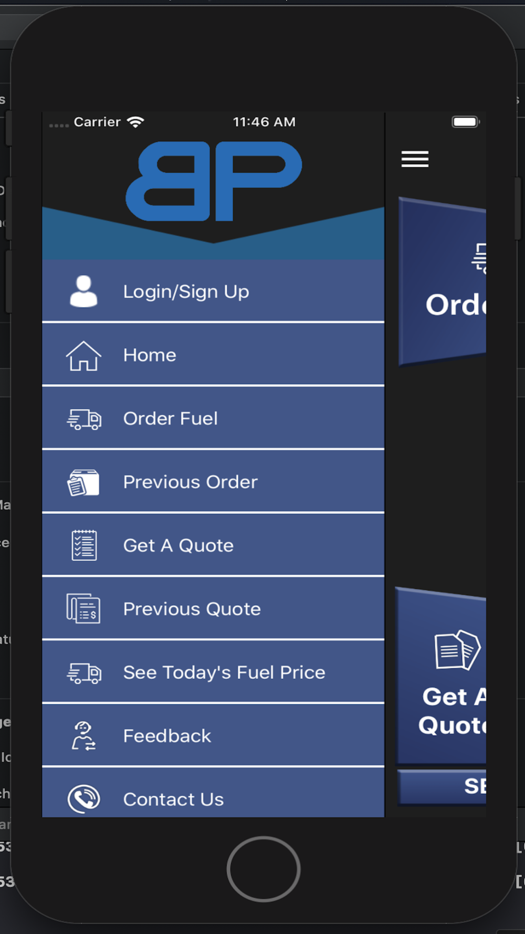Viewport: 525px width, 934px height.
Task: Tap the Get A Quote tile on home screen
Action: pyautogui.click(x=441, y=677)
